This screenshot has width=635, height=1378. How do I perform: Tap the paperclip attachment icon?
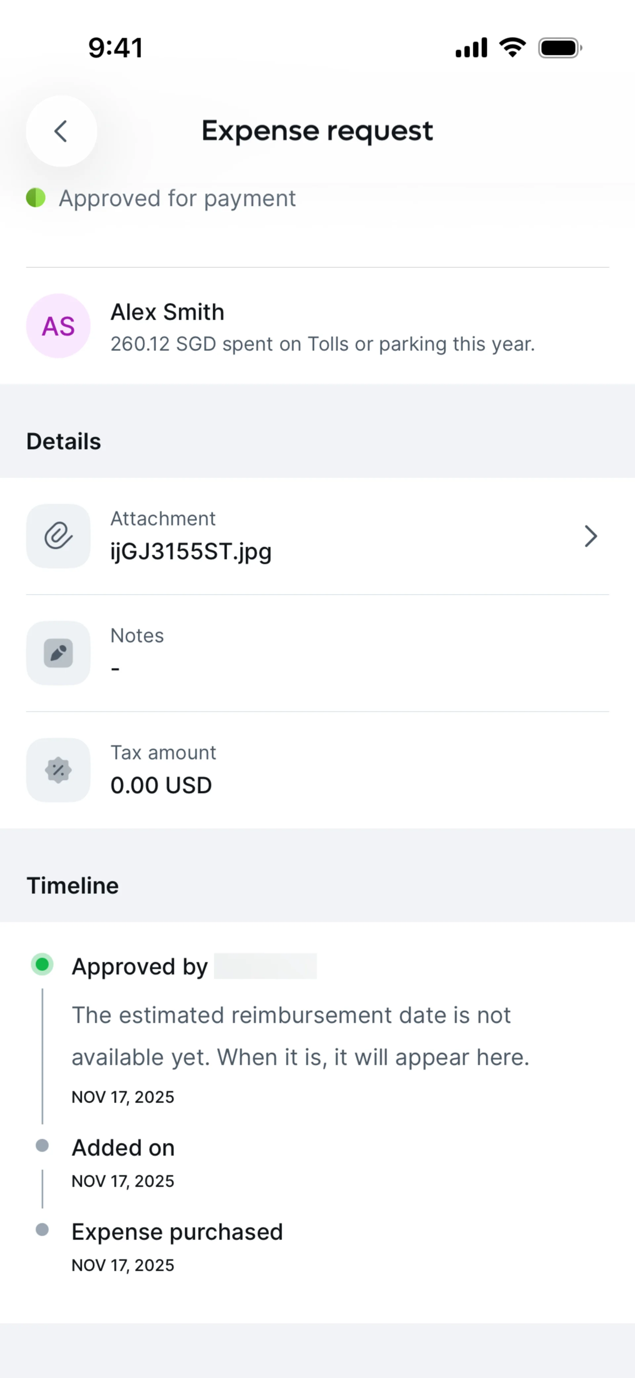58,536
